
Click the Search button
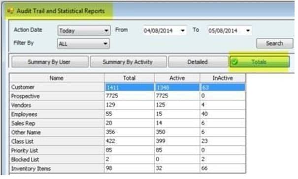[274, 43]
